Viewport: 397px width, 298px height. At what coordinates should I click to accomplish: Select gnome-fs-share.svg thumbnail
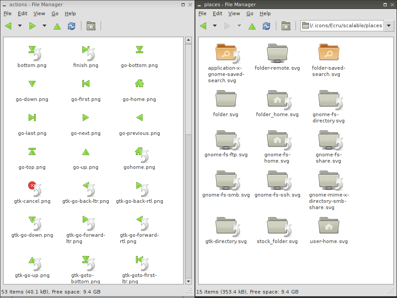coord(330,140)
